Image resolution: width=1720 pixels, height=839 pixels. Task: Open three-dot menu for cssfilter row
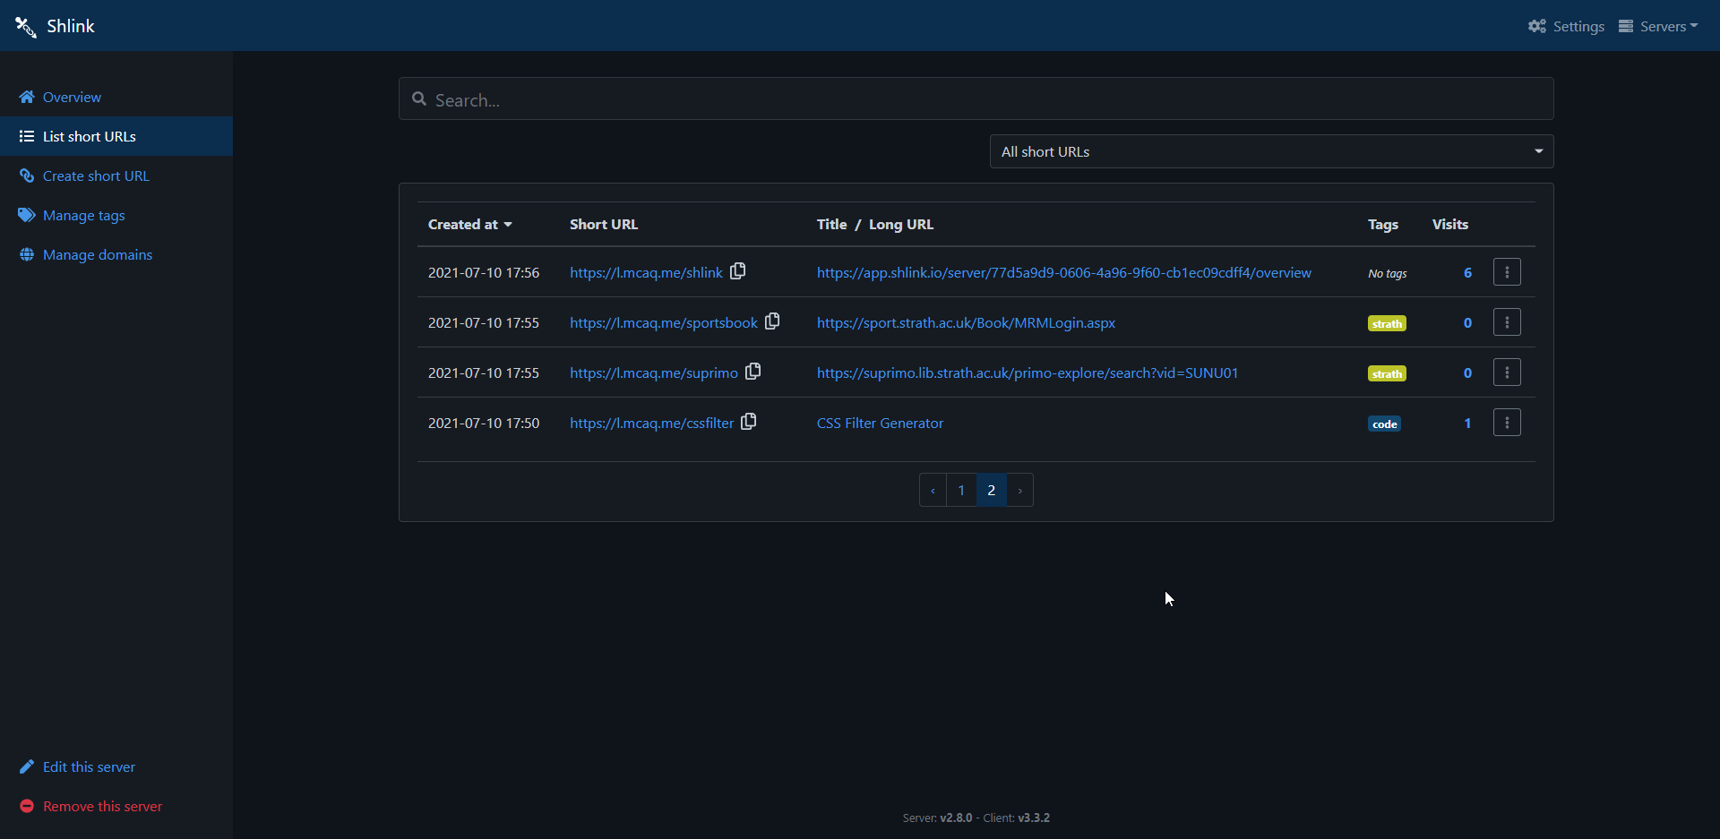coord(1506,423)
